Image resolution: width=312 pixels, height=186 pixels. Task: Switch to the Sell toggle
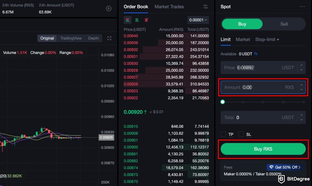pos(284,24)
